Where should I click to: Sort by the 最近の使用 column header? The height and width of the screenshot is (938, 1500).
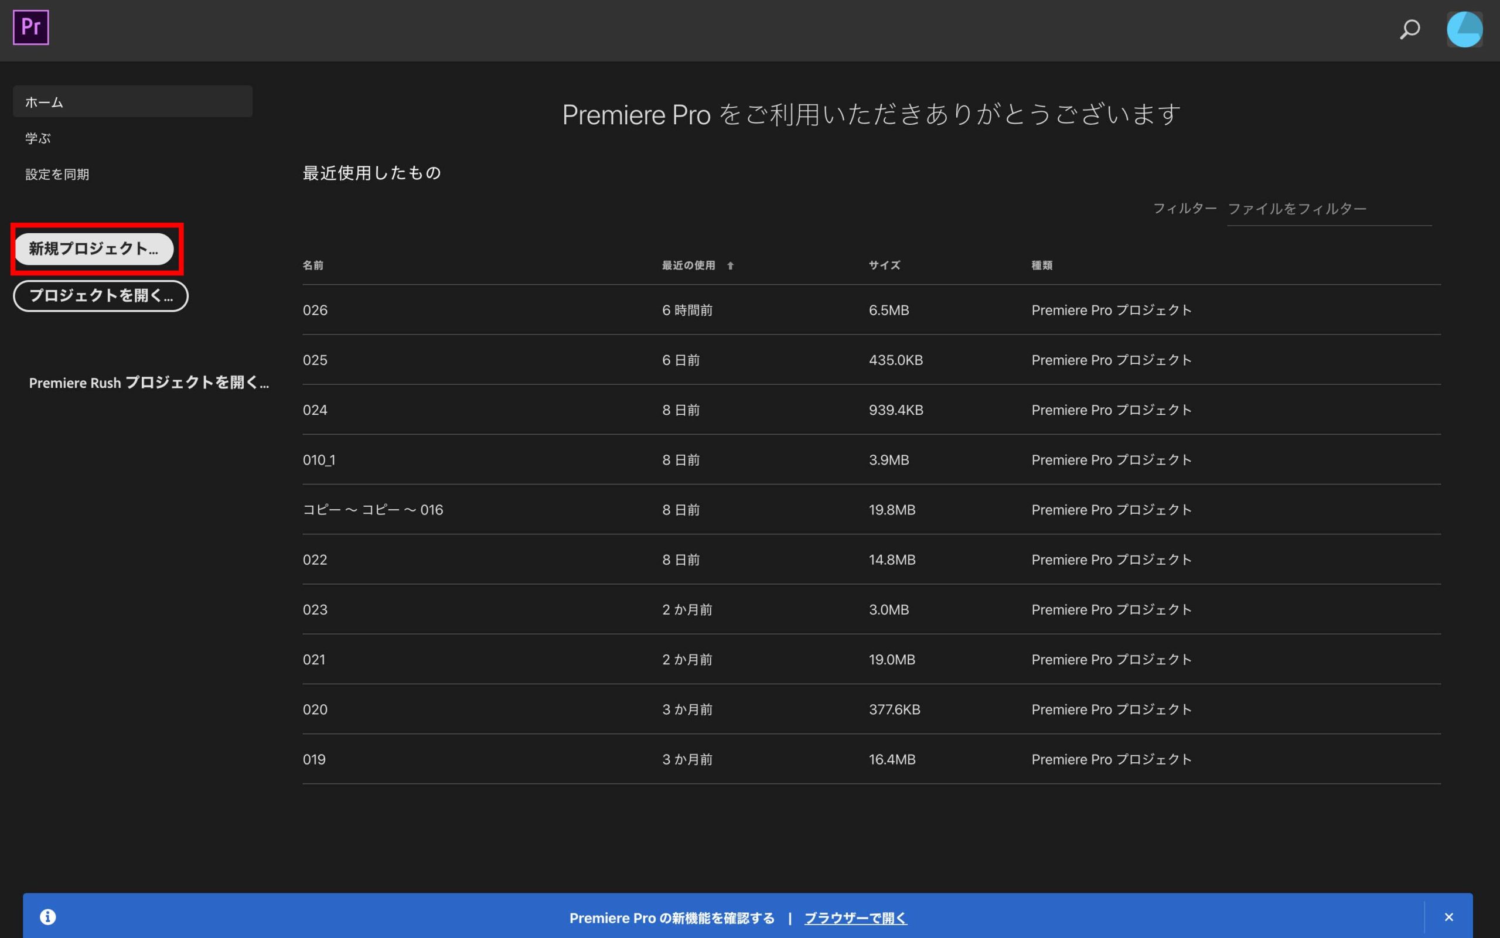click(x=688, y=265)
